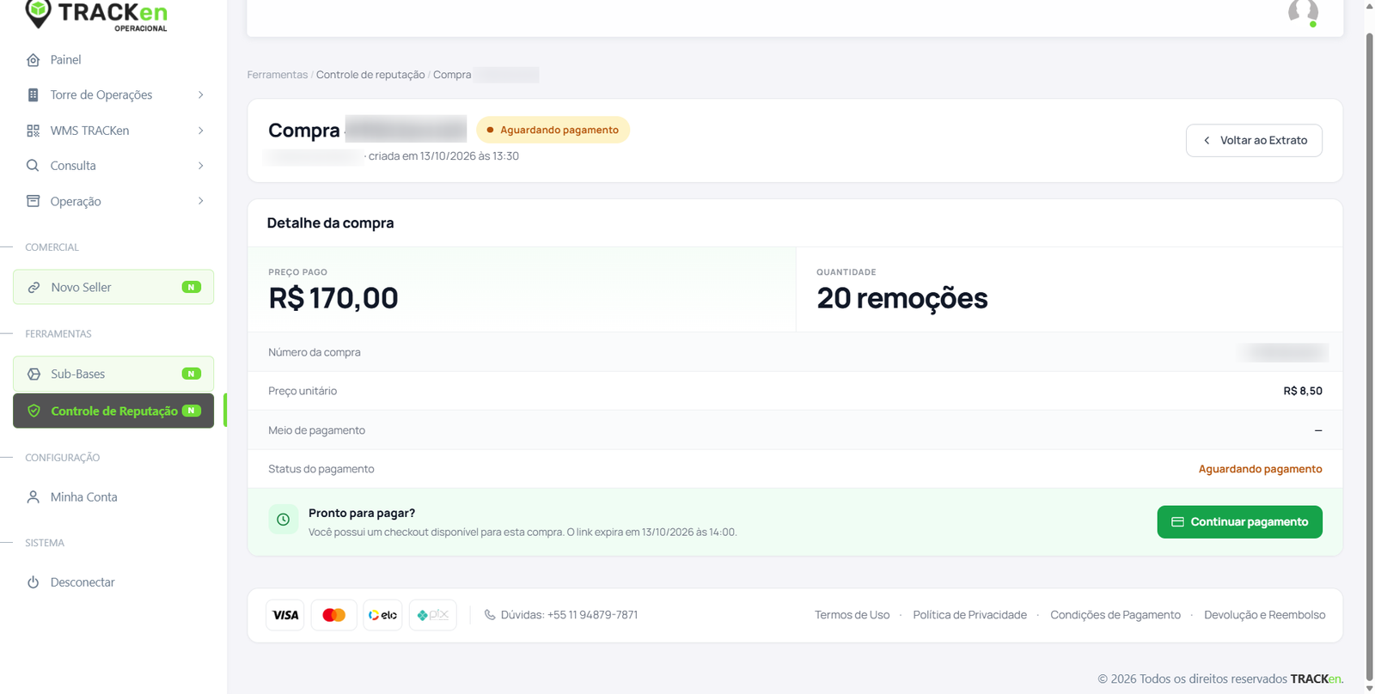Click orange Aguardando pagamento value in status row
The height and width of the screenshot is (694, 1375).
1260,469
